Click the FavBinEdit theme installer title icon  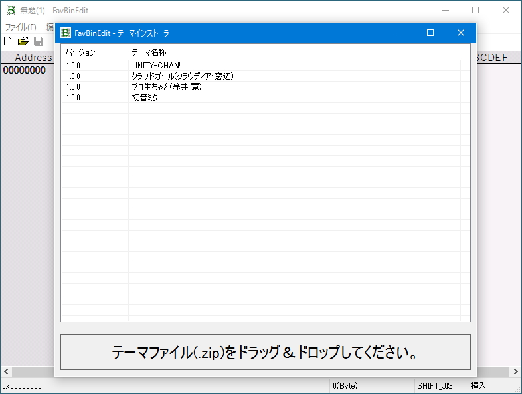pyautogui.click(x=66, y=33)
